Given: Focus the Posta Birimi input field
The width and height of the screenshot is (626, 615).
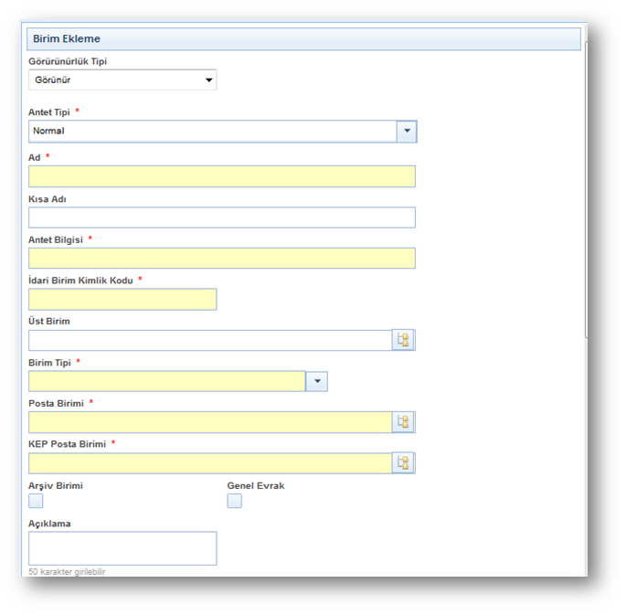Looking at the screenshot, I should point(209,422).
